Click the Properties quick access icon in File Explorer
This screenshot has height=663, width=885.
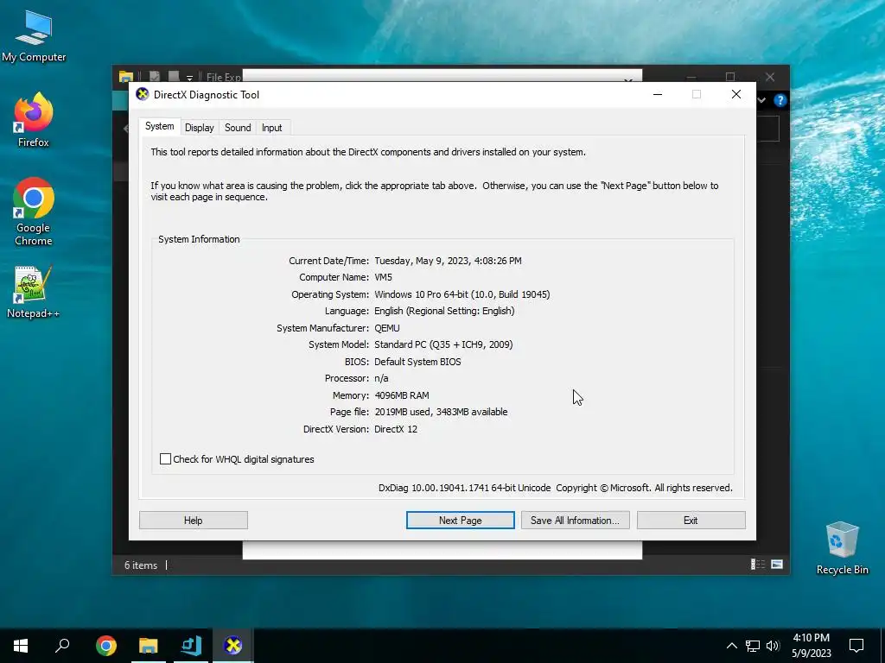tap(154, 77)
